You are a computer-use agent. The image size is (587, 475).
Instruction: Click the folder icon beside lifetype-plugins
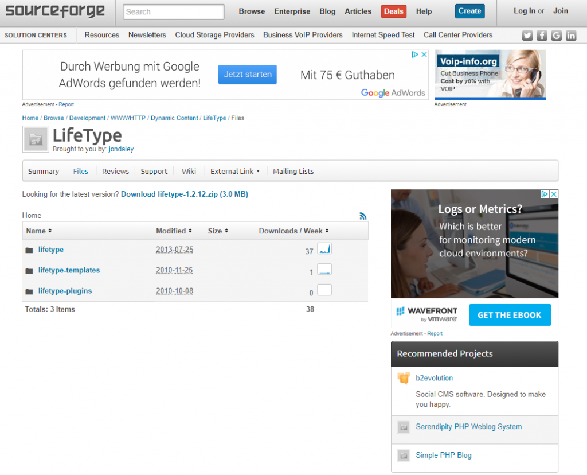(29, 290)
